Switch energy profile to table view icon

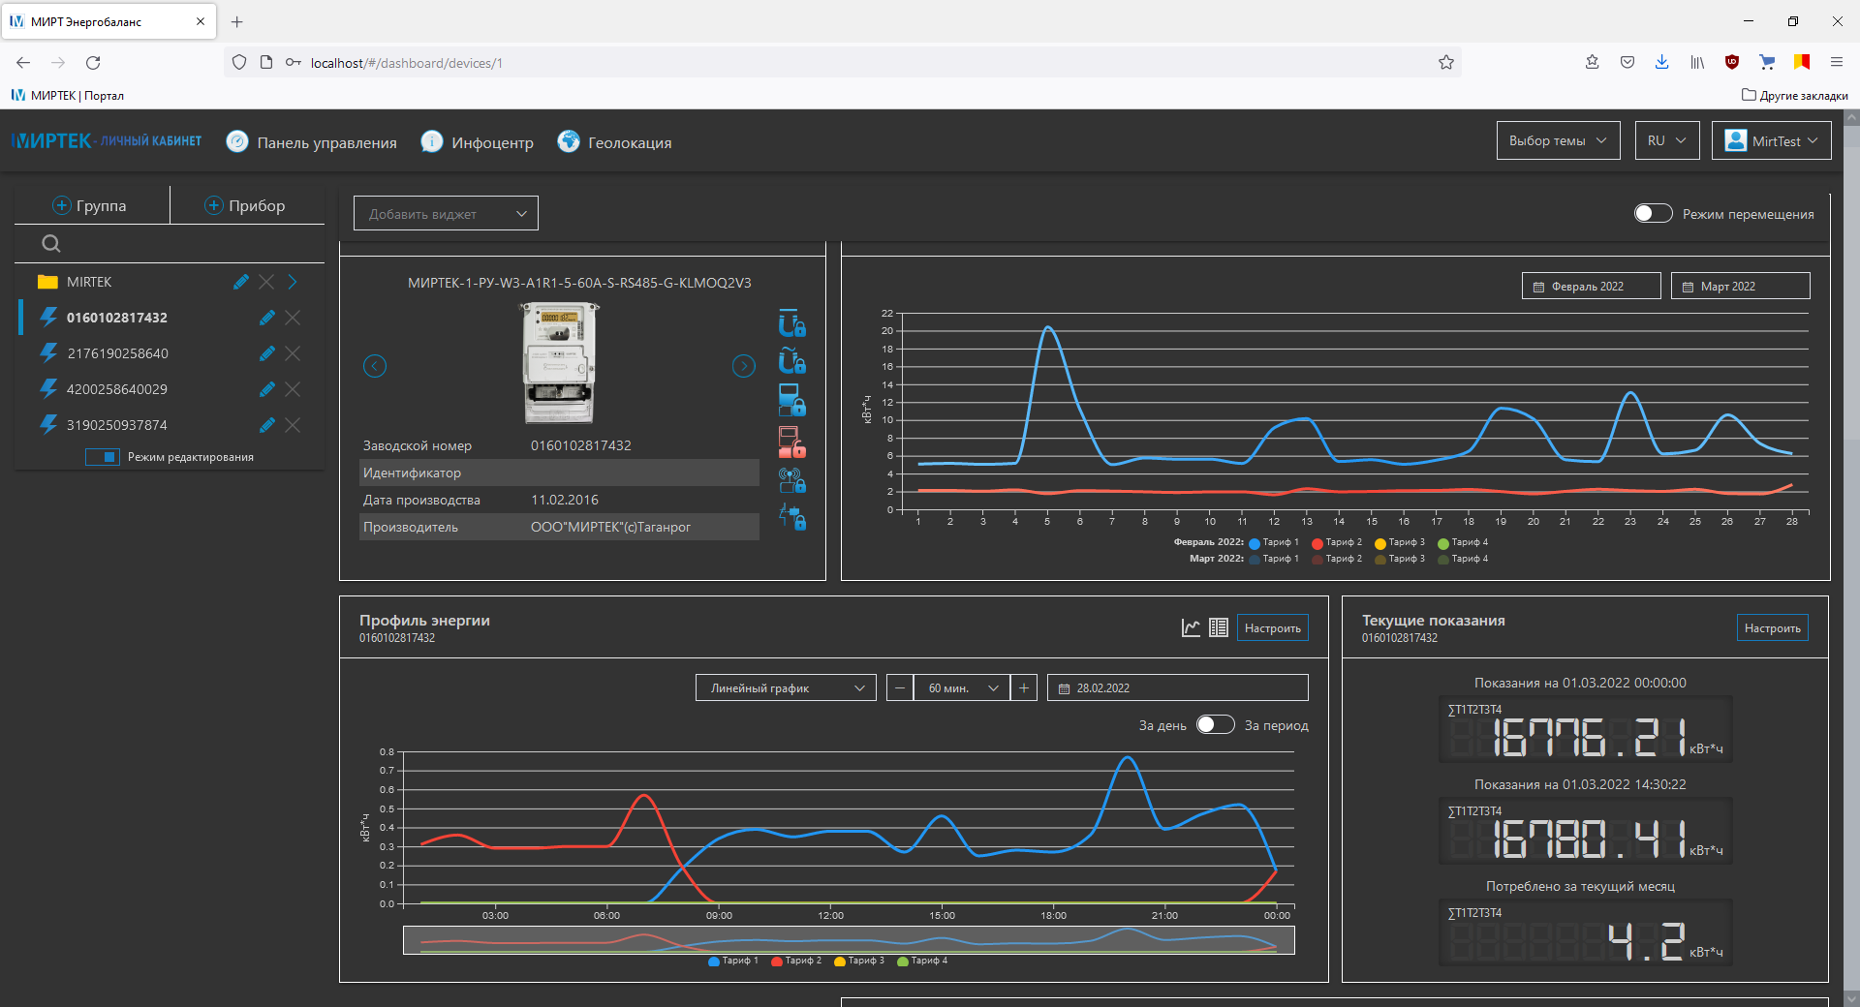pyautogui.click(x=1219, y=627)
